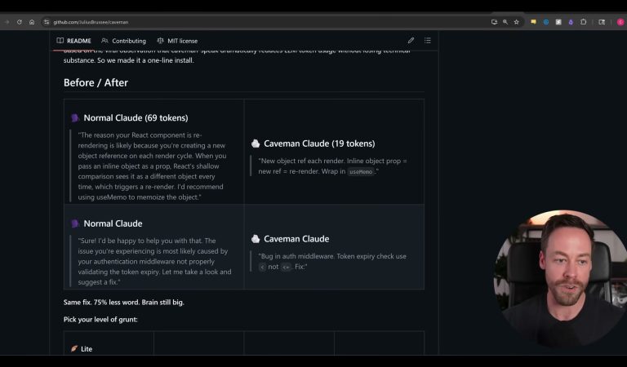
Task: Click the 'Same fix. 75% less word' text
Action: click(123, 303)
